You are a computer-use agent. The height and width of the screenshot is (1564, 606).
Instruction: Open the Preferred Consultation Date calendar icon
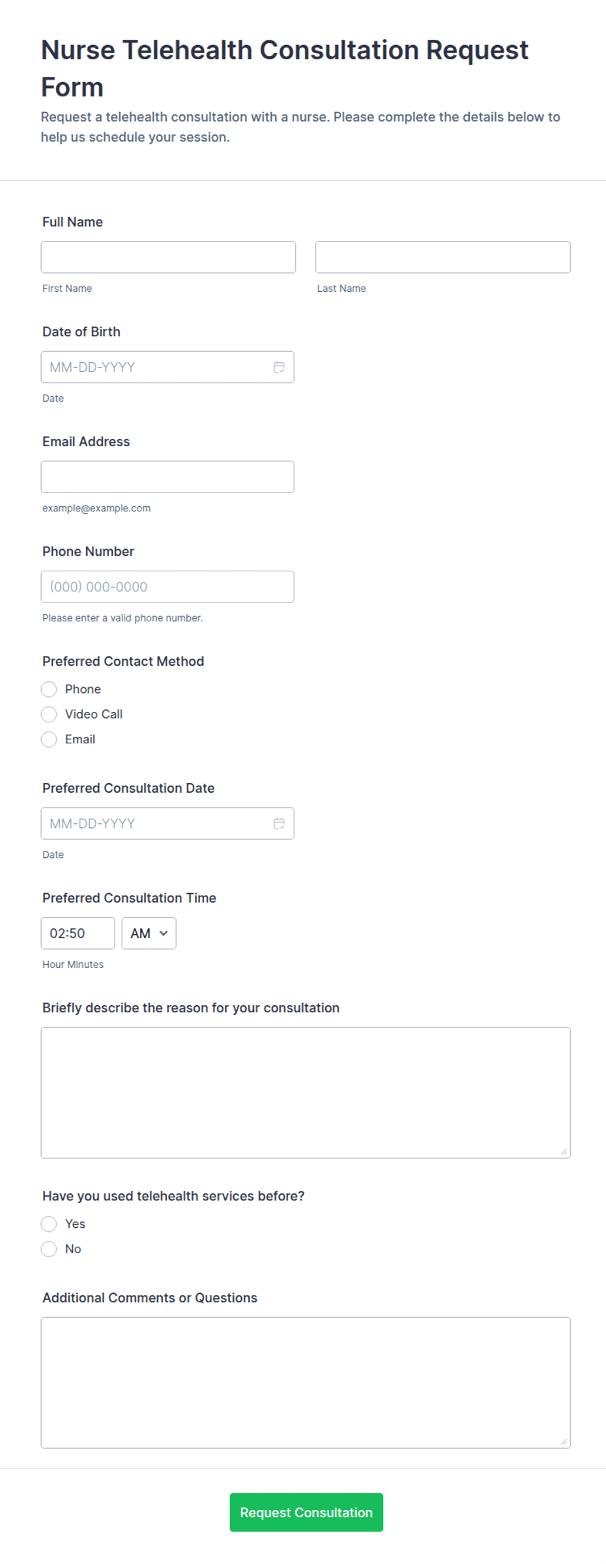coord(279,824)
